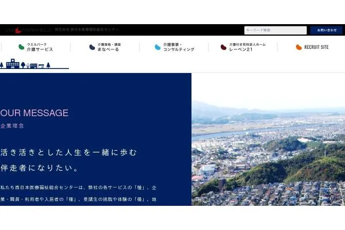Click the headline line 伴走者になりたい。

(x=39, y=168)
